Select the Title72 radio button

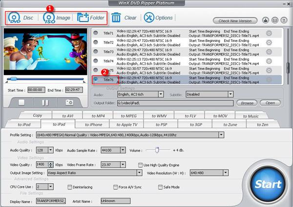(96, 42)
